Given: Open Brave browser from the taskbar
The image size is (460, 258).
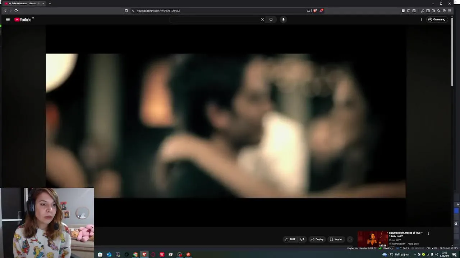Looking at the screenshot, I should (x=144, y=254).
